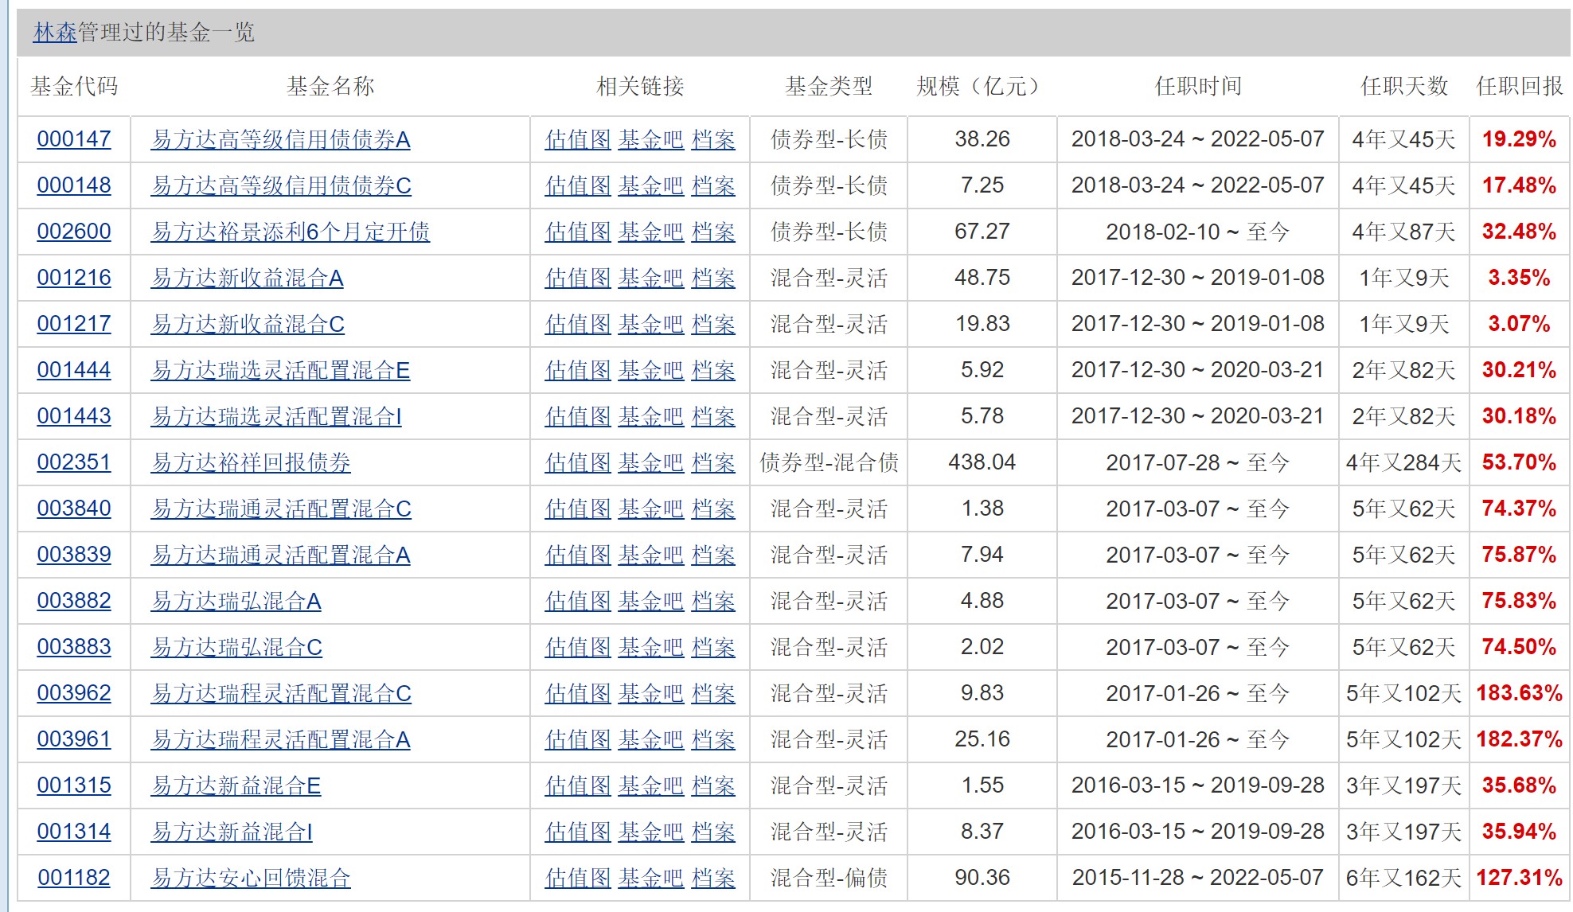Open 基金吧 for 易方达瑞通灵活配置混合C
This screenshot has height=912, width=1573.
651,509
